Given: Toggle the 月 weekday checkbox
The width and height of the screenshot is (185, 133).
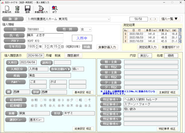Looking at the screenshot, I should pos(41,106).
